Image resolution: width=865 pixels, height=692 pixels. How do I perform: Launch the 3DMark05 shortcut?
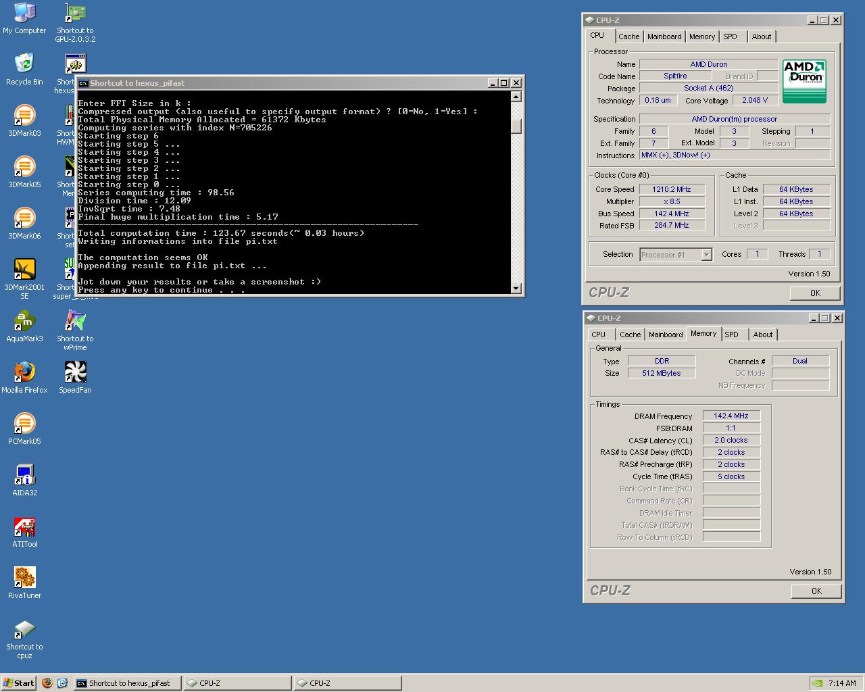(24, 172)
